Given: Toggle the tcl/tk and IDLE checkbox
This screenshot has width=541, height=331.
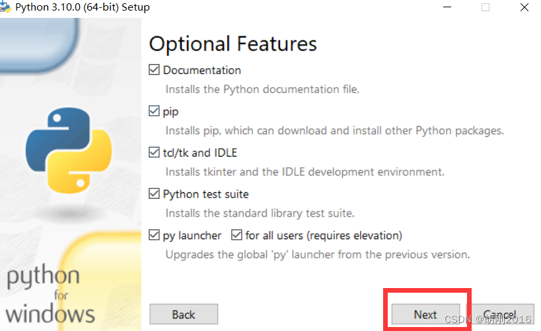Looking at the screenshot, I should (x=154, y=152).
